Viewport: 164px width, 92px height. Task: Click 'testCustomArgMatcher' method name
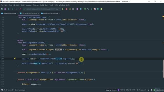pos(34,17)
